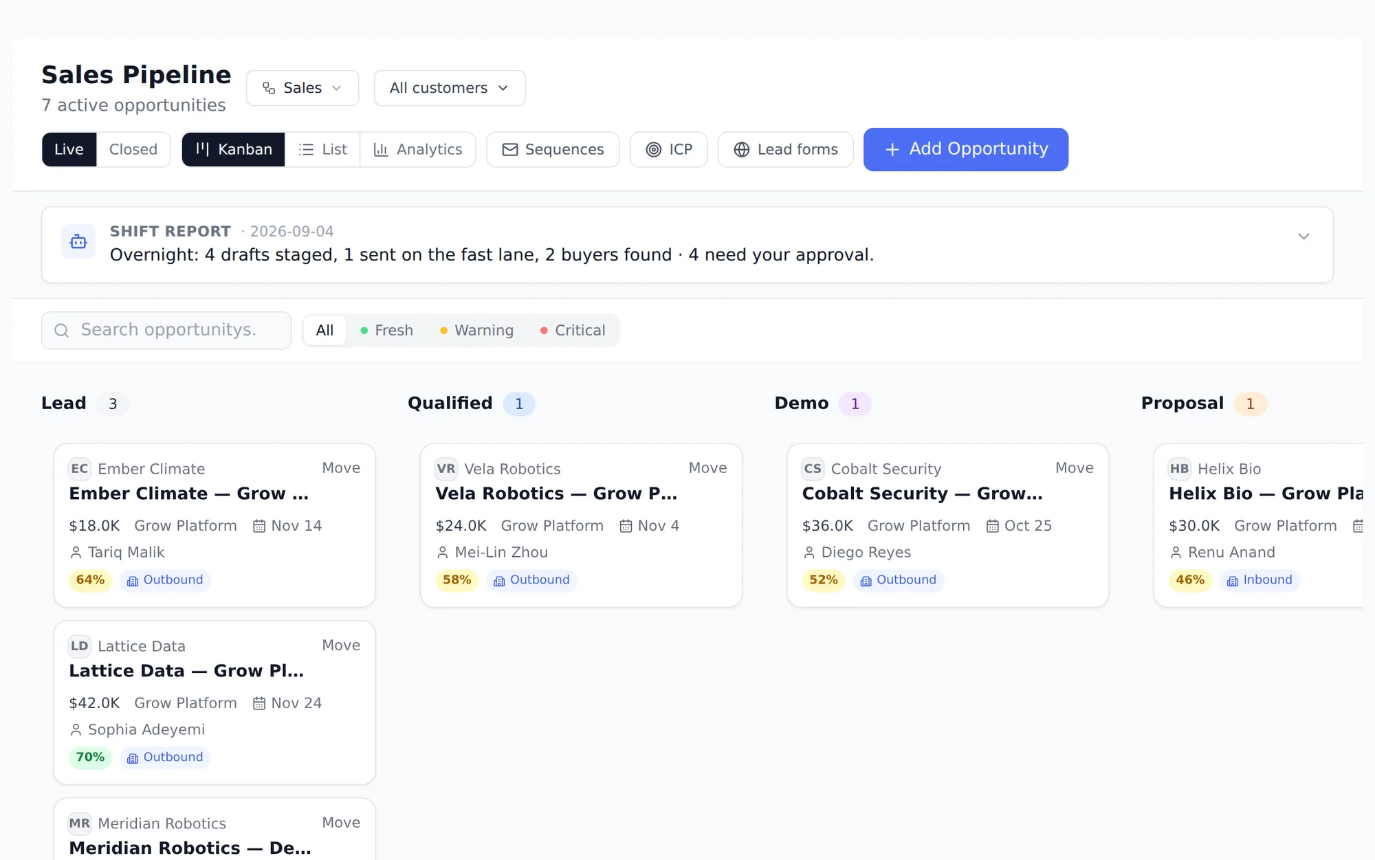Click calendar icon beside Oct 25
1375x860 pixels.
(992, 526)
